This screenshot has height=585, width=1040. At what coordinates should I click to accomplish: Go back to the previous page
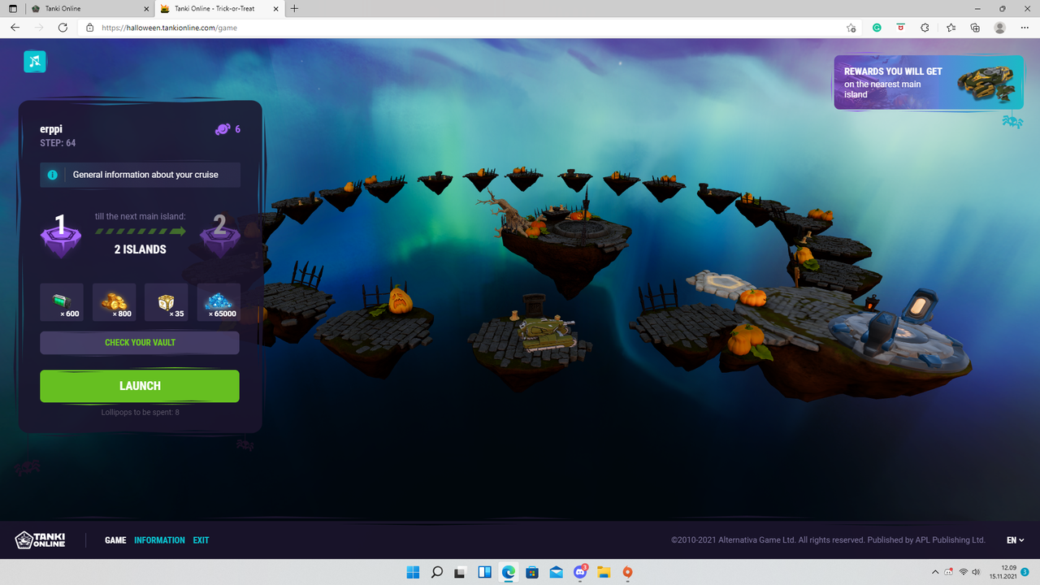[15, 28]
